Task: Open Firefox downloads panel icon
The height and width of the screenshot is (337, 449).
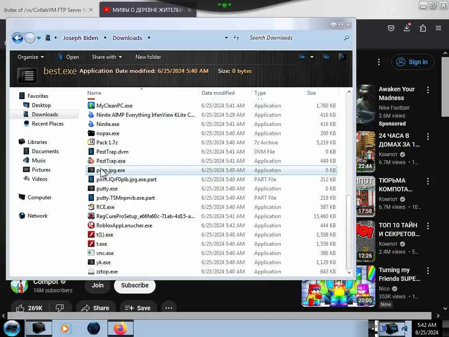Action: coord(406,28)
